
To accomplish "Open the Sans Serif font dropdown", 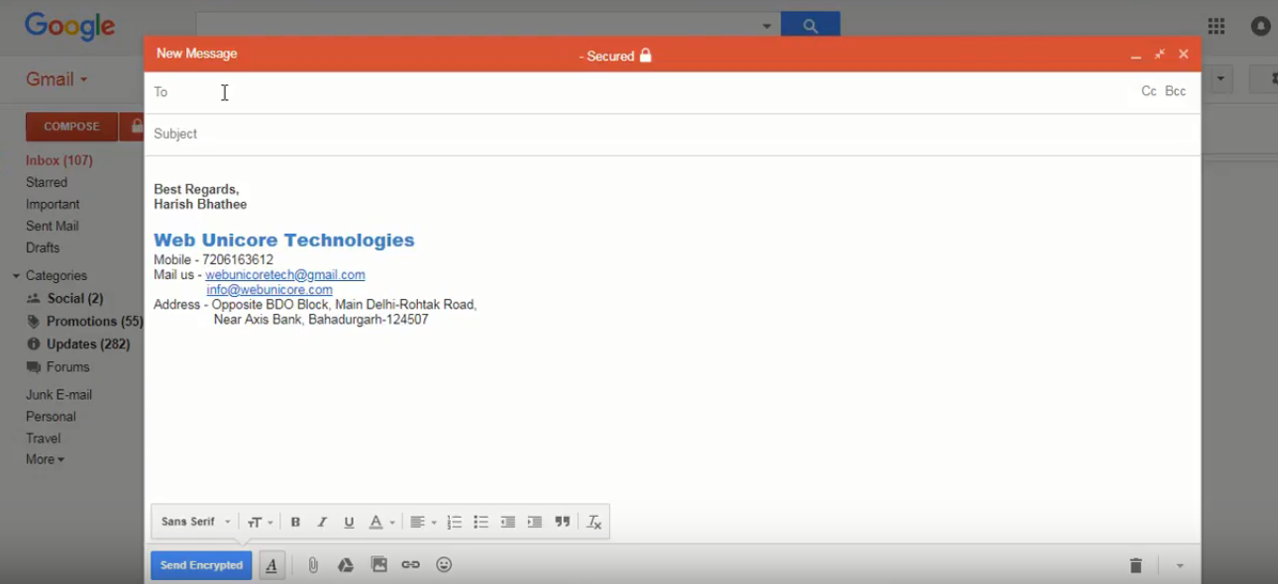I will click(x=196, y=523).
